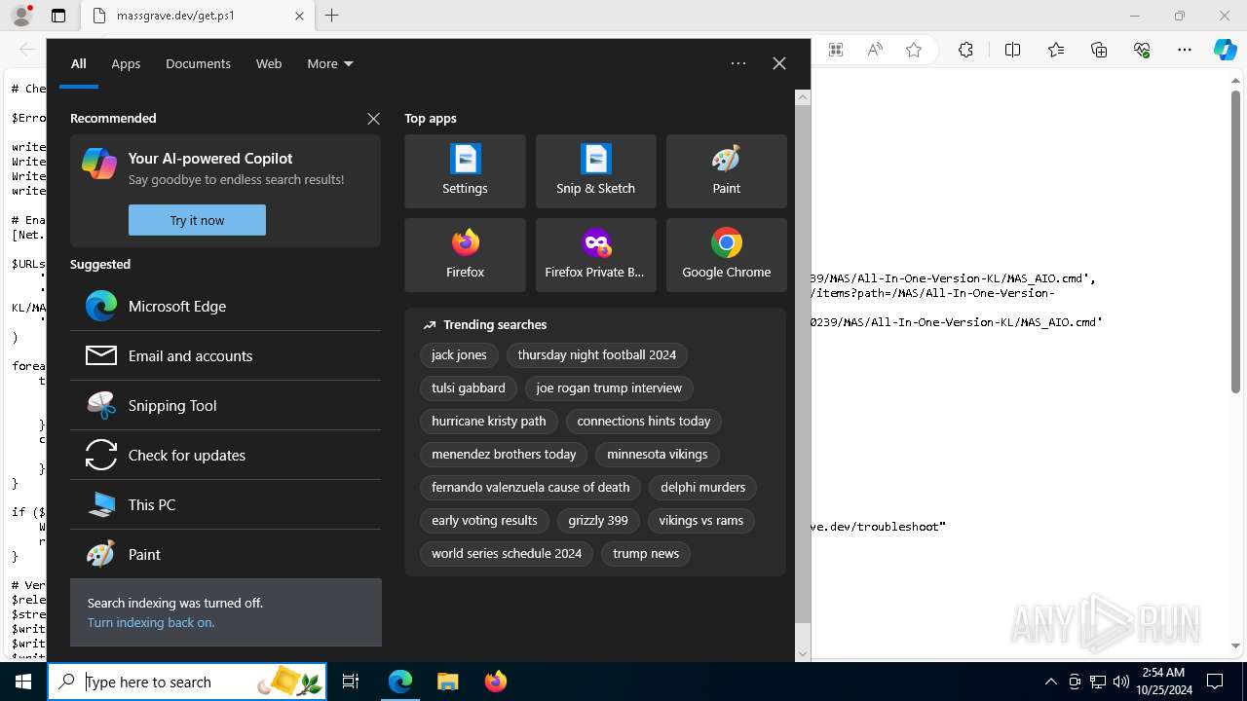The width and height of the screenshot is (1247, 701).
Task: Search 'menendez brothers today' chip
Action: pyautogui.click(x=504, y=455)
